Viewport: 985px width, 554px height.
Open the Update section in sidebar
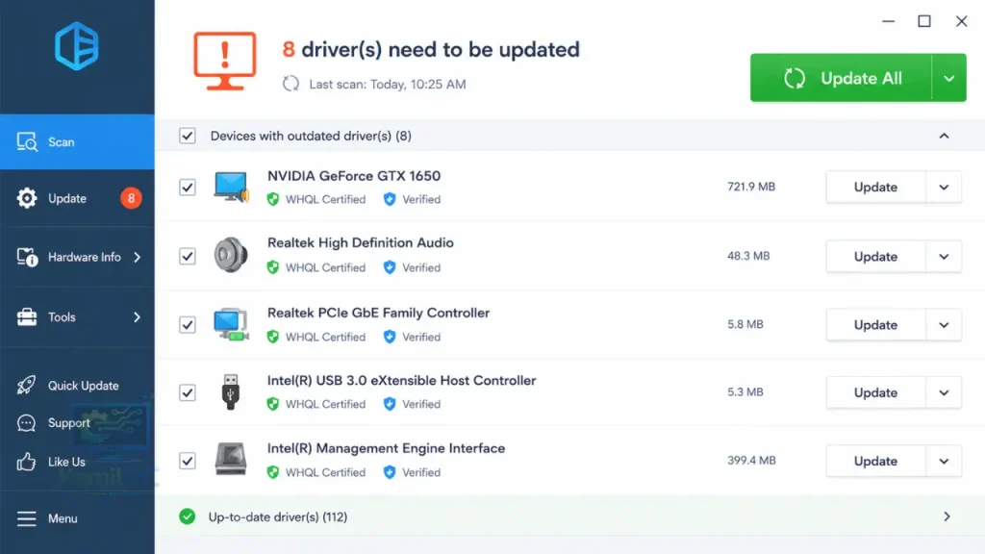(x=77, y=198)
